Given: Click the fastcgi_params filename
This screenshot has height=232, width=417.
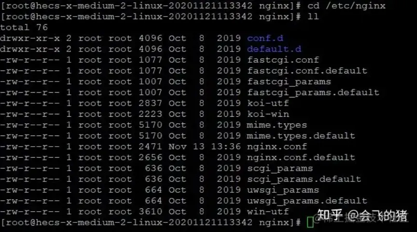Looking at the screenshot, I should point(289,82).
